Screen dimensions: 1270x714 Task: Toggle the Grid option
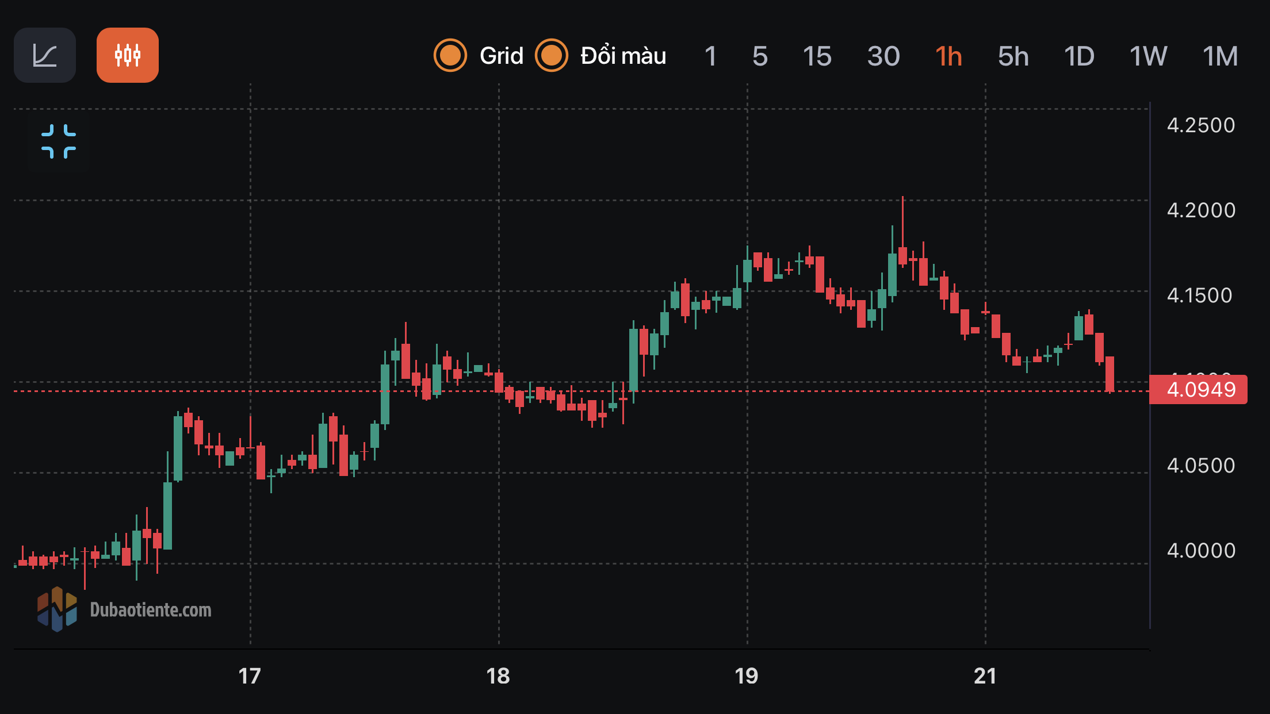(450, 56)
